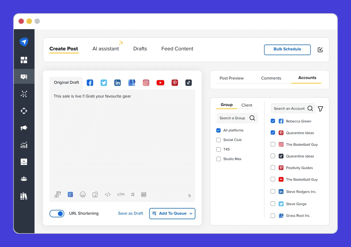The image size is (351, 247).
Task: Uncheck the Rebecca Green account checkbox
Action: pyautogui.click(x=273, y=121)
